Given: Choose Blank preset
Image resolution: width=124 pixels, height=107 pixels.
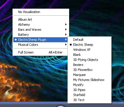Looking at the screenshot, I should tap(90, 55).
